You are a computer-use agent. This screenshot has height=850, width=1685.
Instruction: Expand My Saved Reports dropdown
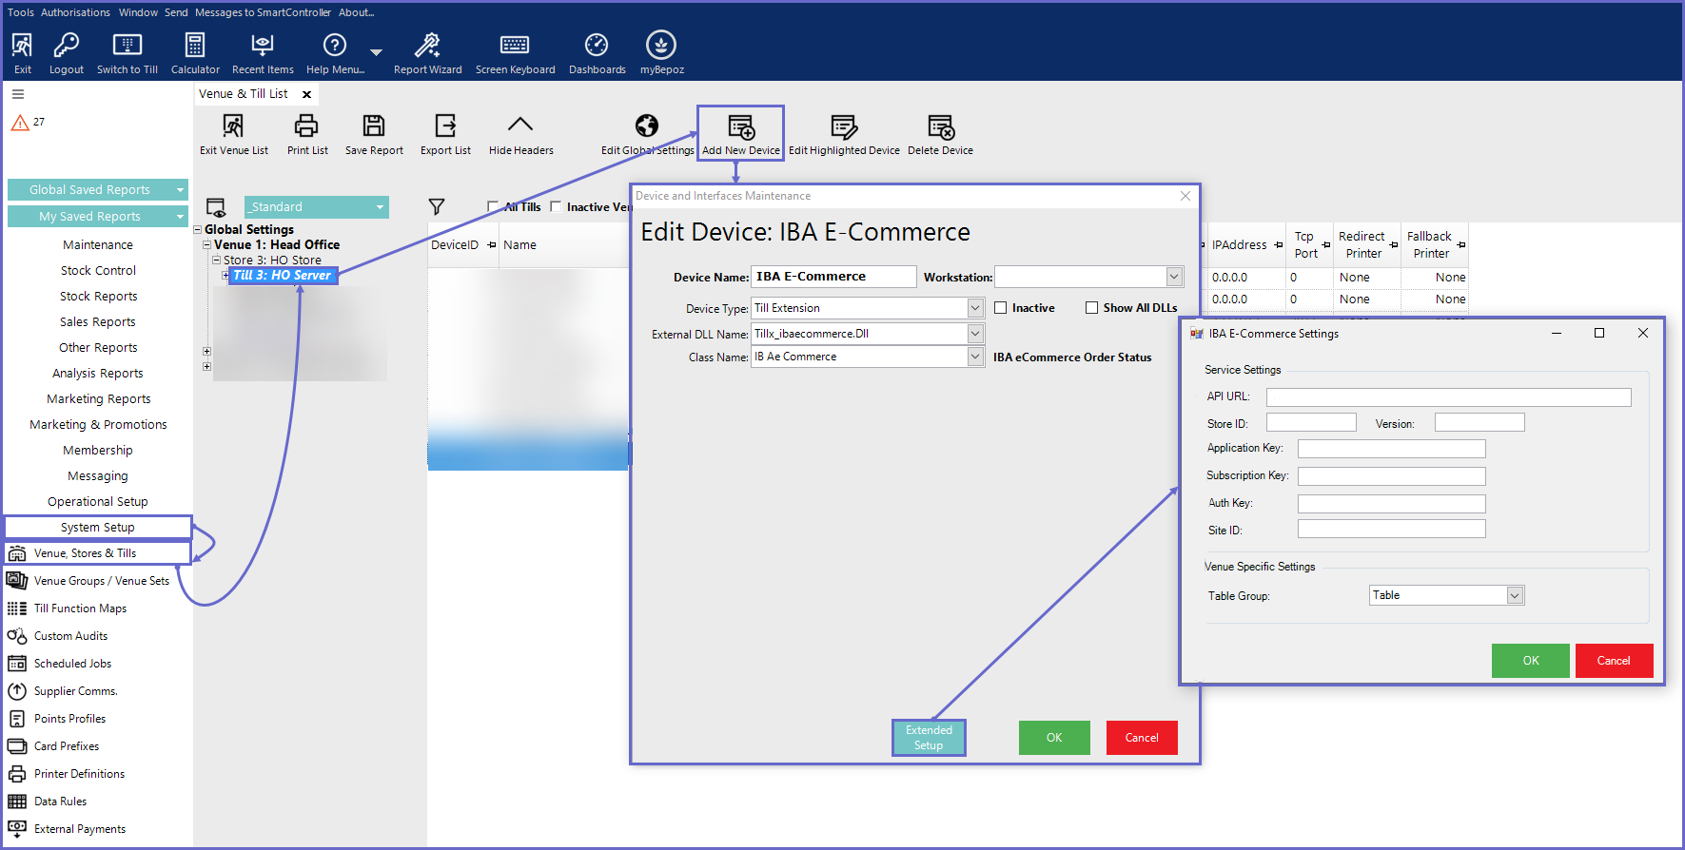pos(180,217)
